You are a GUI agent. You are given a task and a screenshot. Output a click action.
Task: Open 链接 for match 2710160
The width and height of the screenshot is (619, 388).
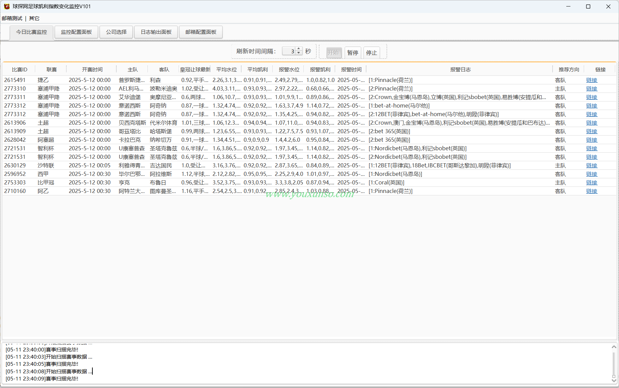(x=592, y=191)
